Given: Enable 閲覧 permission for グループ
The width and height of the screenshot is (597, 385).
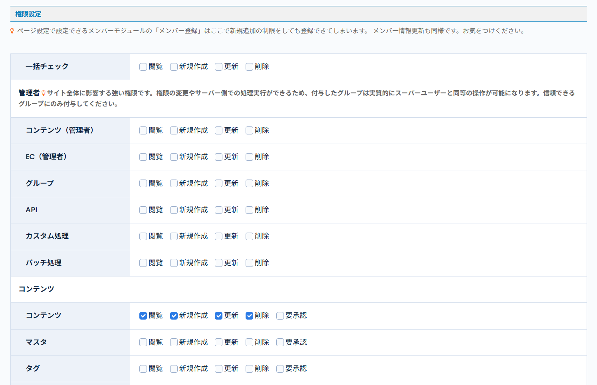Looking at the screenshot, I should (143, 184).
